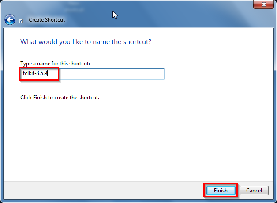277x203 pixels.
Task: Click the shortcut name input field
Action: click(92, 74)
